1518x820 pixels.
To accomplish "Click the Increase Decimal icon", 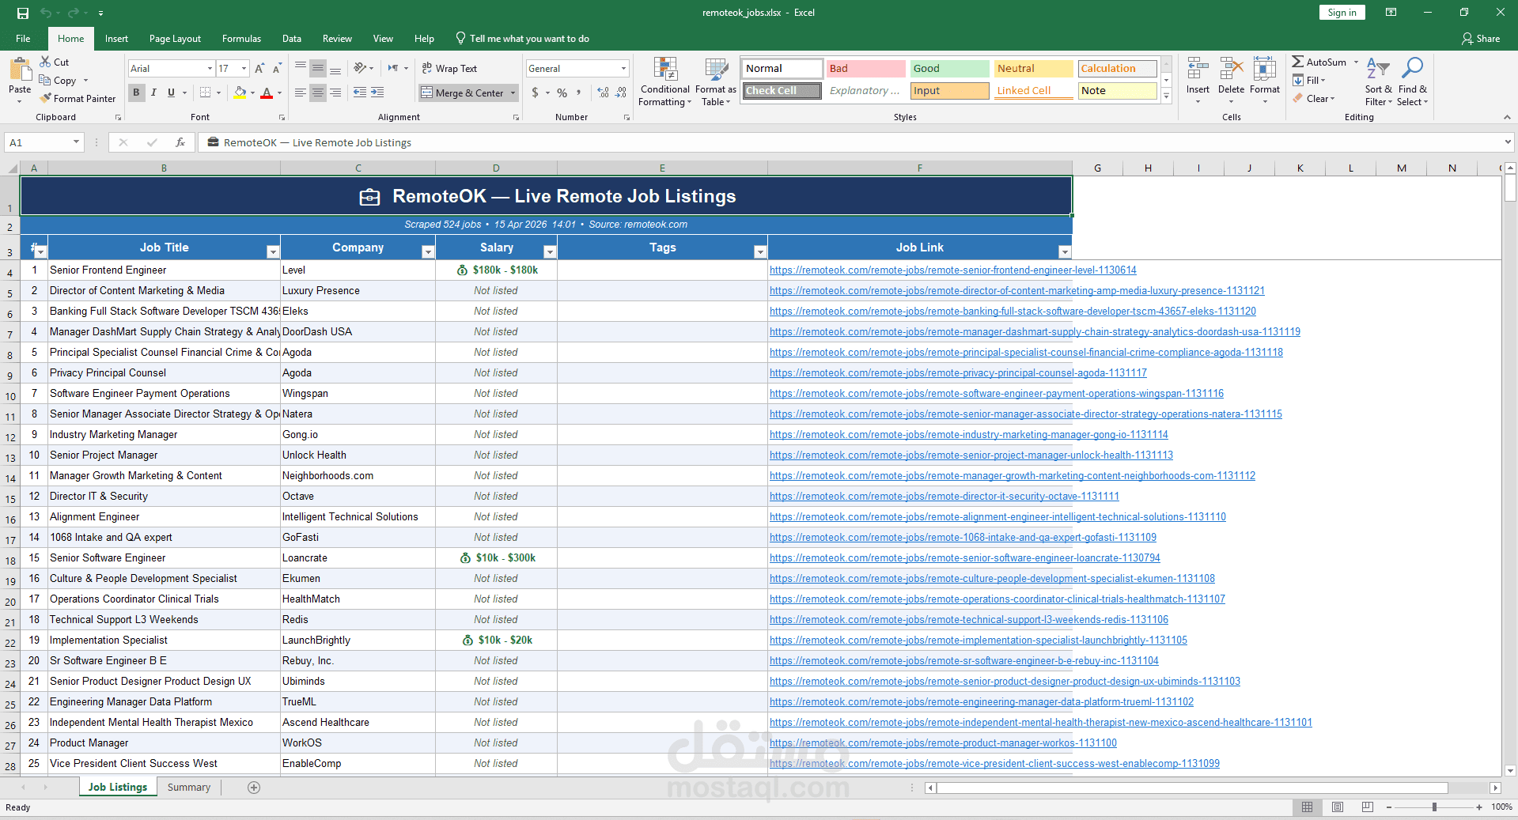I will point(604,93).
